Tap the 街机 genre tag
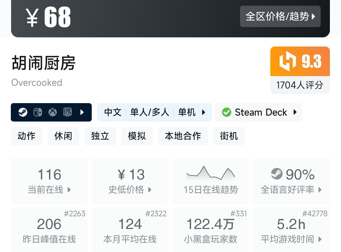Viewport: 341px width, 252px height. tap(229, 136)
